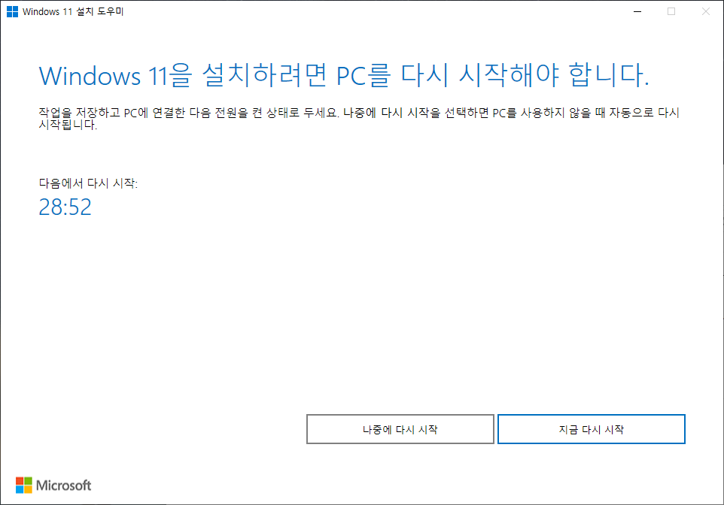Click the title bar text 'Windows 11 설치 도우미'
Viewport: 724px width, 505px height.
tap(73, 11)
